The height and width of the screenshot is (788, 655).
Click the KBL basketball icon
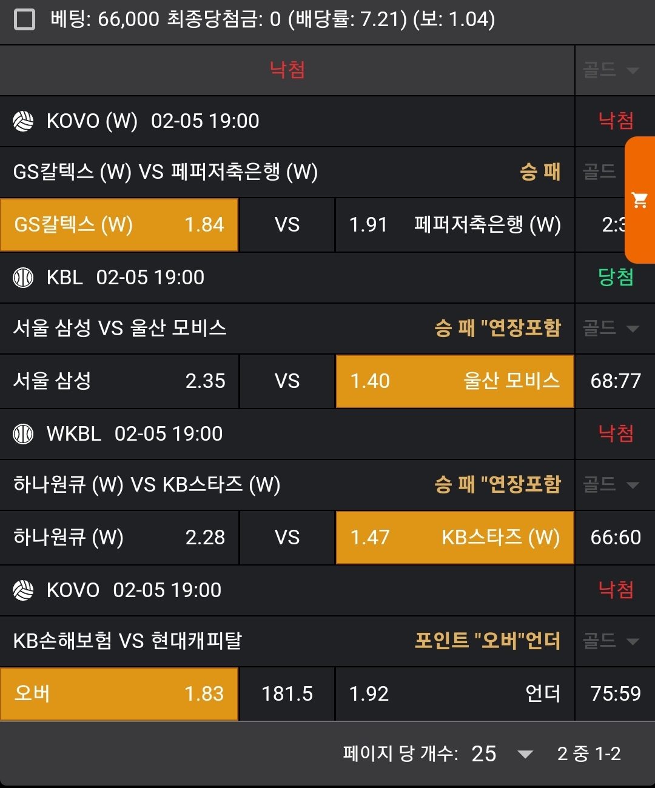pos(24,278)
